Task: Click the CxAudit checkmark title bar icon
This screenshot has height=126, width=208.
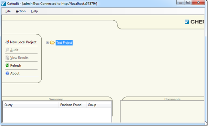Action: point(4,4)
